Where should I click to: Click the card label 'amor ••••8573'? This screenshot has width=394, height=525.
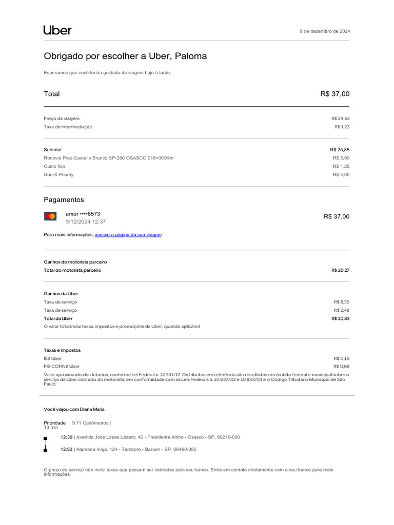point(83,214)
